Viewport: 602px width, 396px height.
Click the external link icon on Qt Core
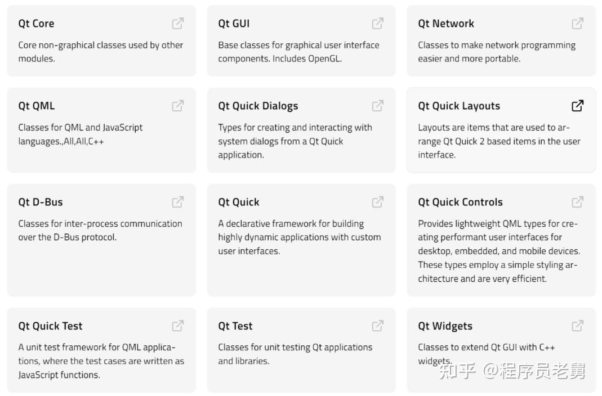tap(178, 23)
